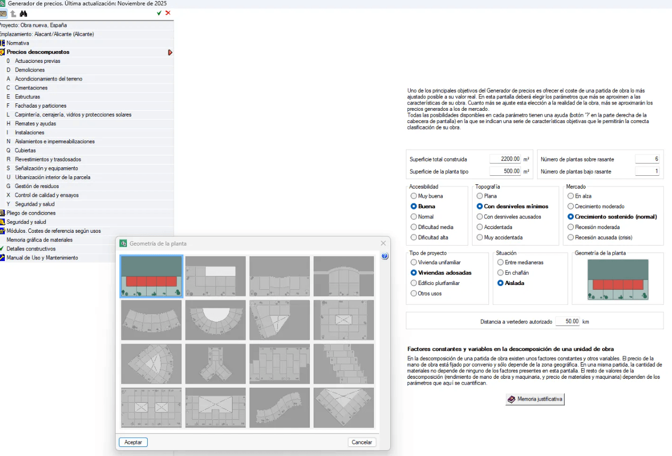The width and height of the screenshot is (672, 456).
Task: Click the green checkmark accept icon
Action: tap(159, 13)
